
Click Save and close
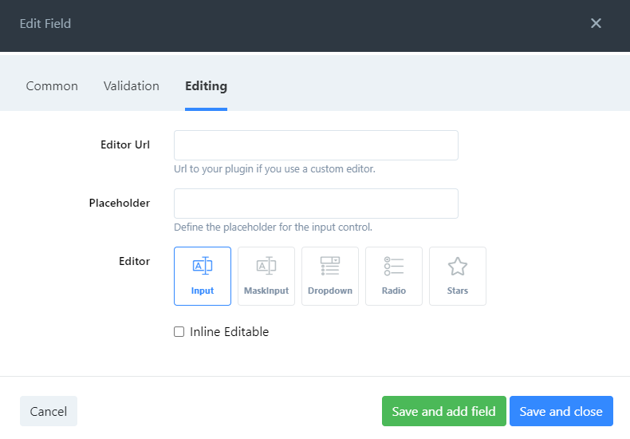pos(561,411)
